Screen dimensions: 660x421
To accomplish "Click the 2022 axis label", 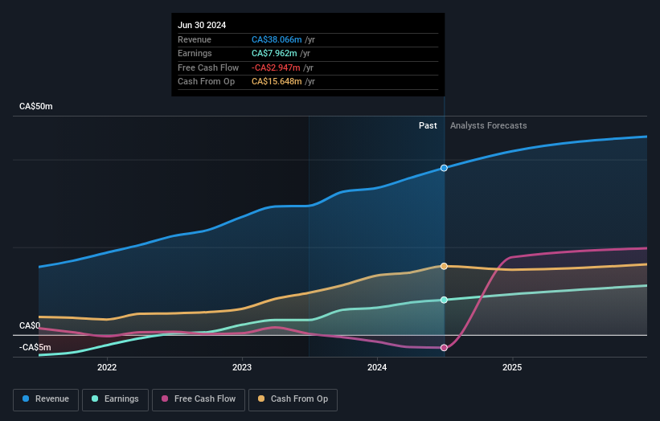I will tap(107, 367).
